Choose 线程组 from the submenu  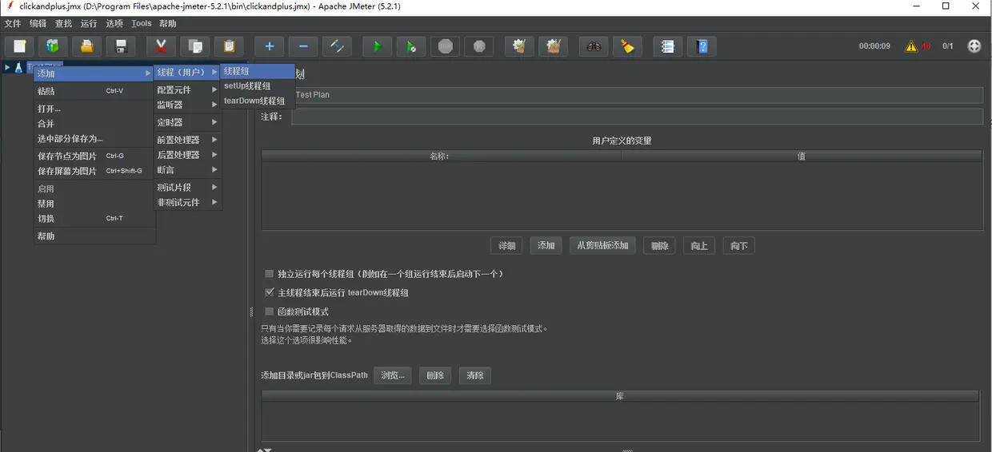pyautogui.click(x=258, y=71)
